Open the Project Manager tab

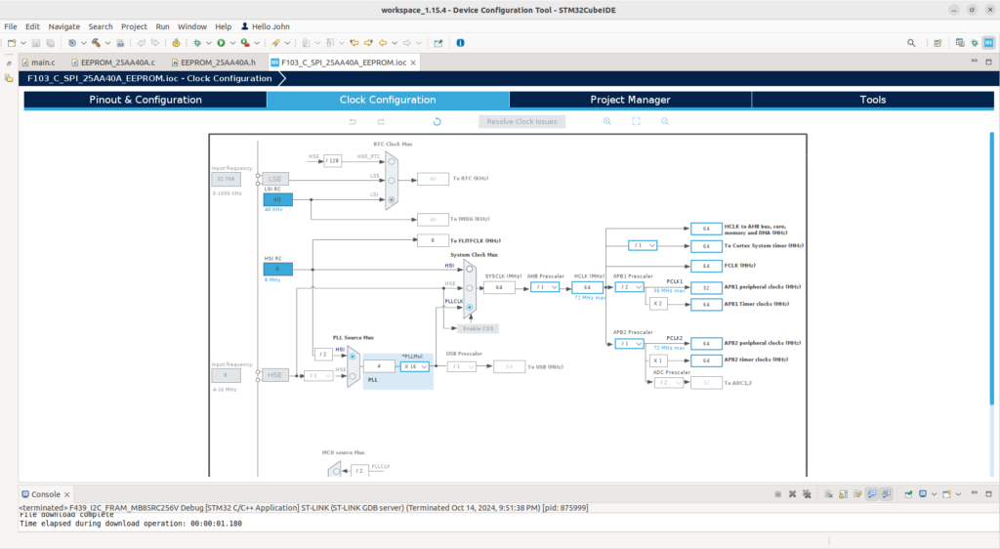click(x=630, y=100)
